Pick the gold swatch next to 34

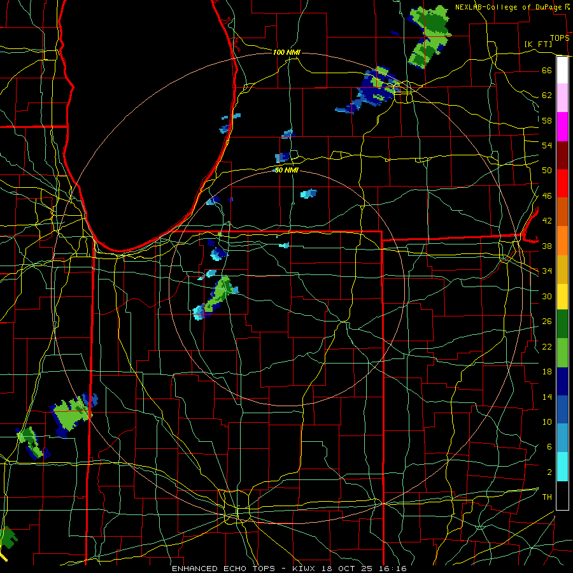(x=562, y=269)
